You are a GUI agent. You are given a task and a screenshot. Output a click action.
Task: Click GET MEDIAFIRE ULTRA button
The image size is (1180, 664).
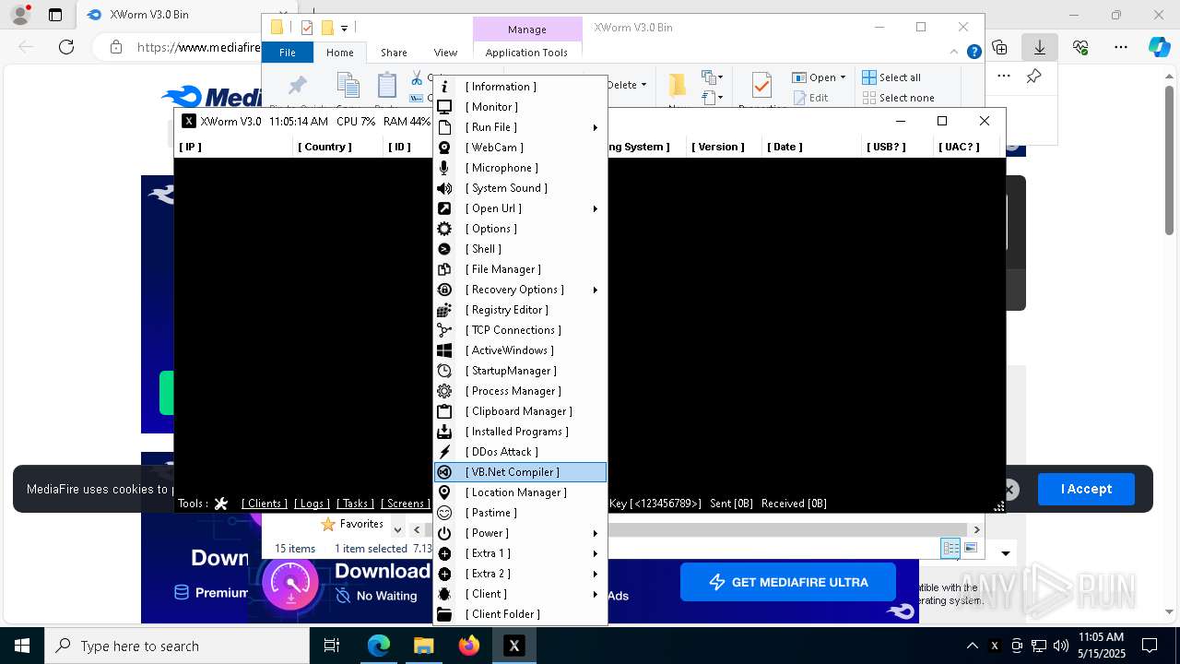(x=787, y=582)
